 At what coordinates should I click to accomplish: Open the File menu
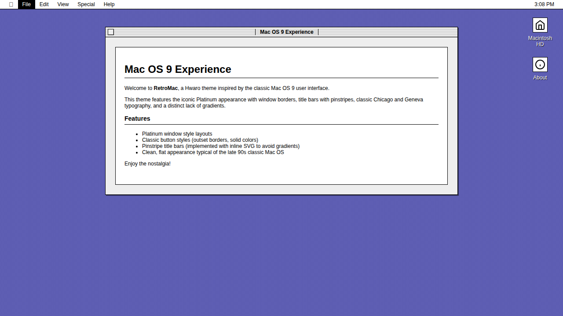(x=26, y=4)
